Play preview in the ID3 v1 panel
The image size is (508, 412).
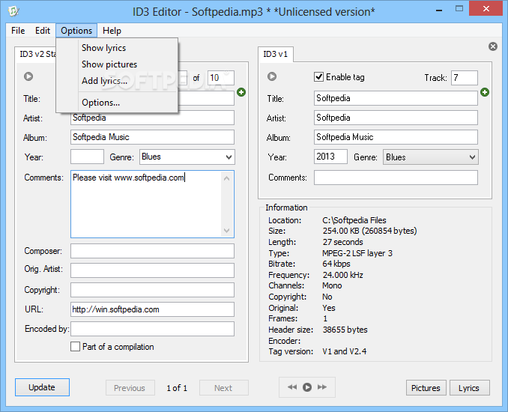tap(272, 76)
